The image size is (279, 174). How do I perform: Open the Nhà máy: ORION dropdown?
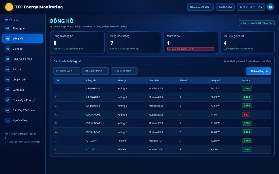pos(200,7)
